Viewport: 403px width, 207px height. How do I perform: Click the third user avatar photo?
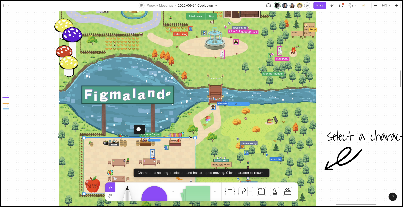[x=292, y=5]
